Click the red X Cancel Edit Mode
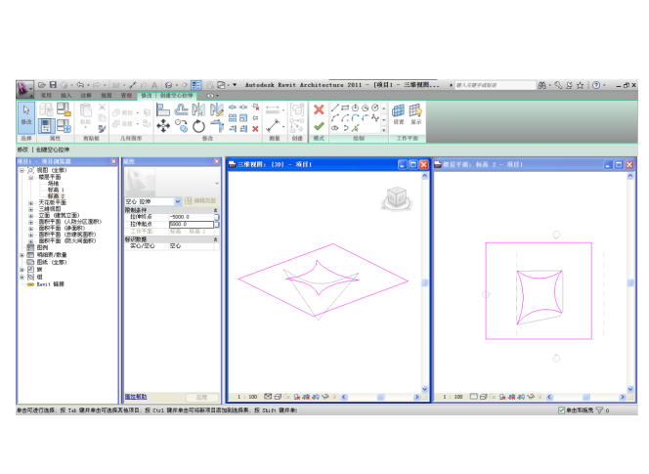This screenshot has height=474, width=649. pos(319,109)
